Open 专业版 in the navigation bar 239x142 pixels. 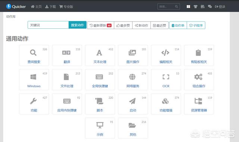[x=66, y=7]
